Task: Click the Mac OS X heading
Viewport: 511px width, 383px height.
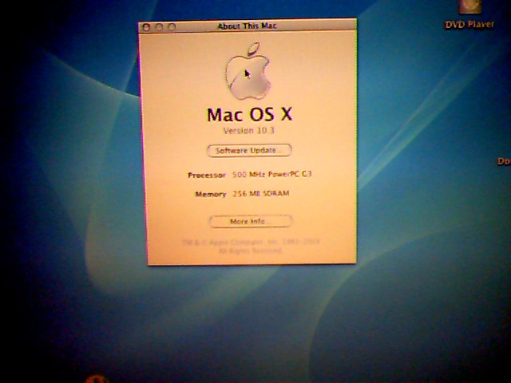Action: [x=250, y=114]
